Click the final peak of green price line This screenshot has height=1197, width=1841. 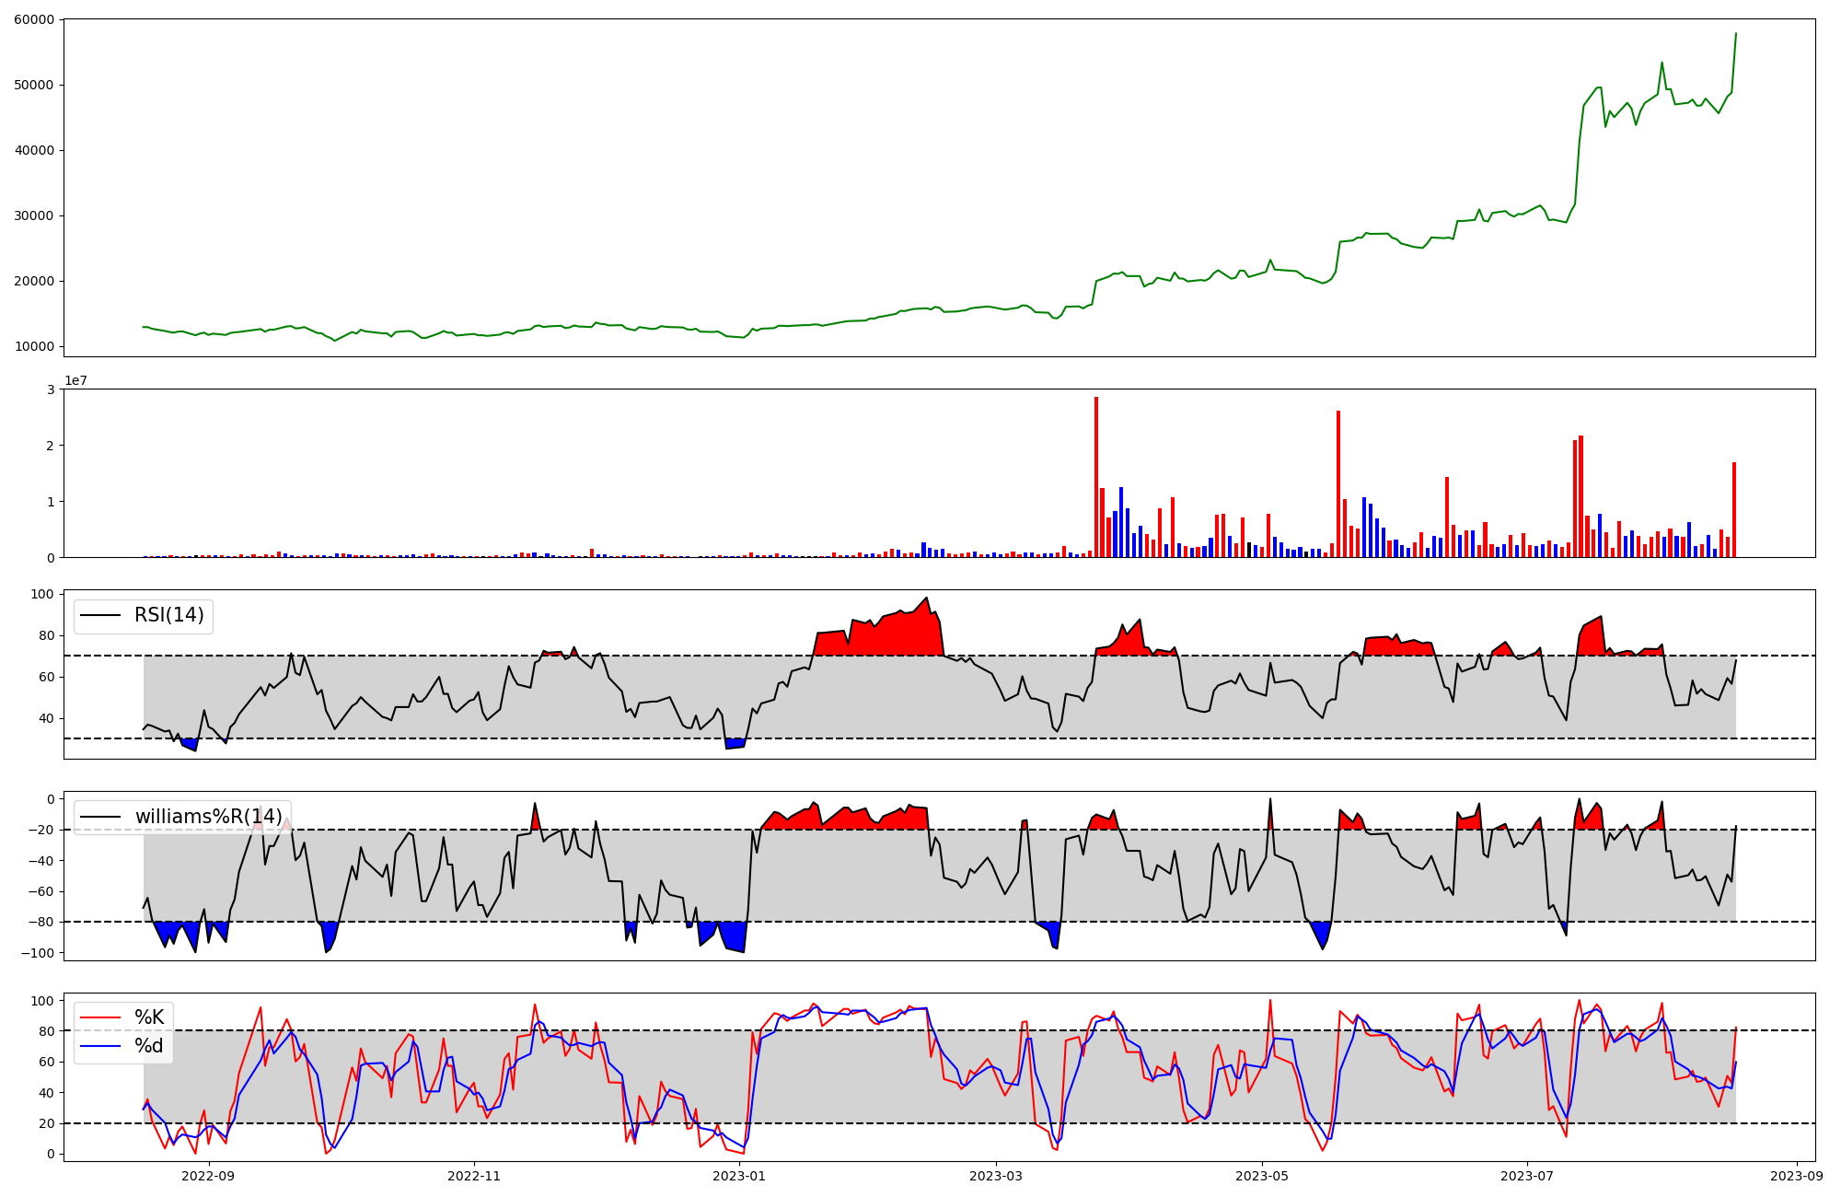[x=1735, y=34]
